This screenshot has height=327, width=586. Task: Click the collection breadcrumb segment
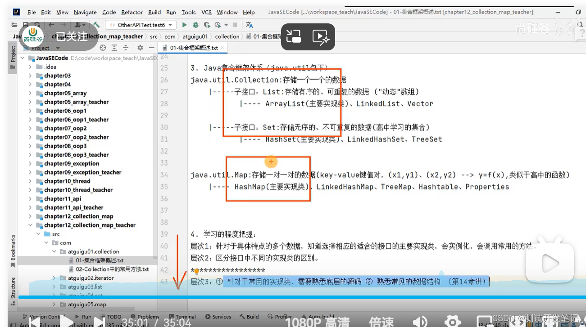pos(227,36)
